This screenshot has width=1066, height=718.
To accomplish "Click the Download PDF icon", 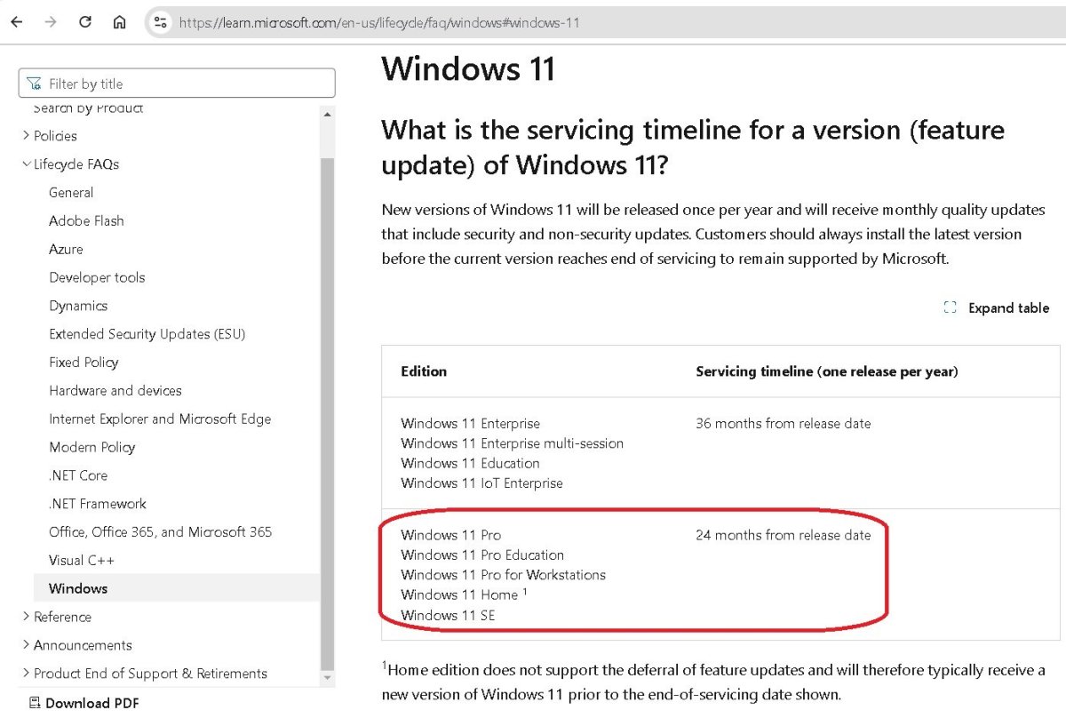I will click(35, 703).
